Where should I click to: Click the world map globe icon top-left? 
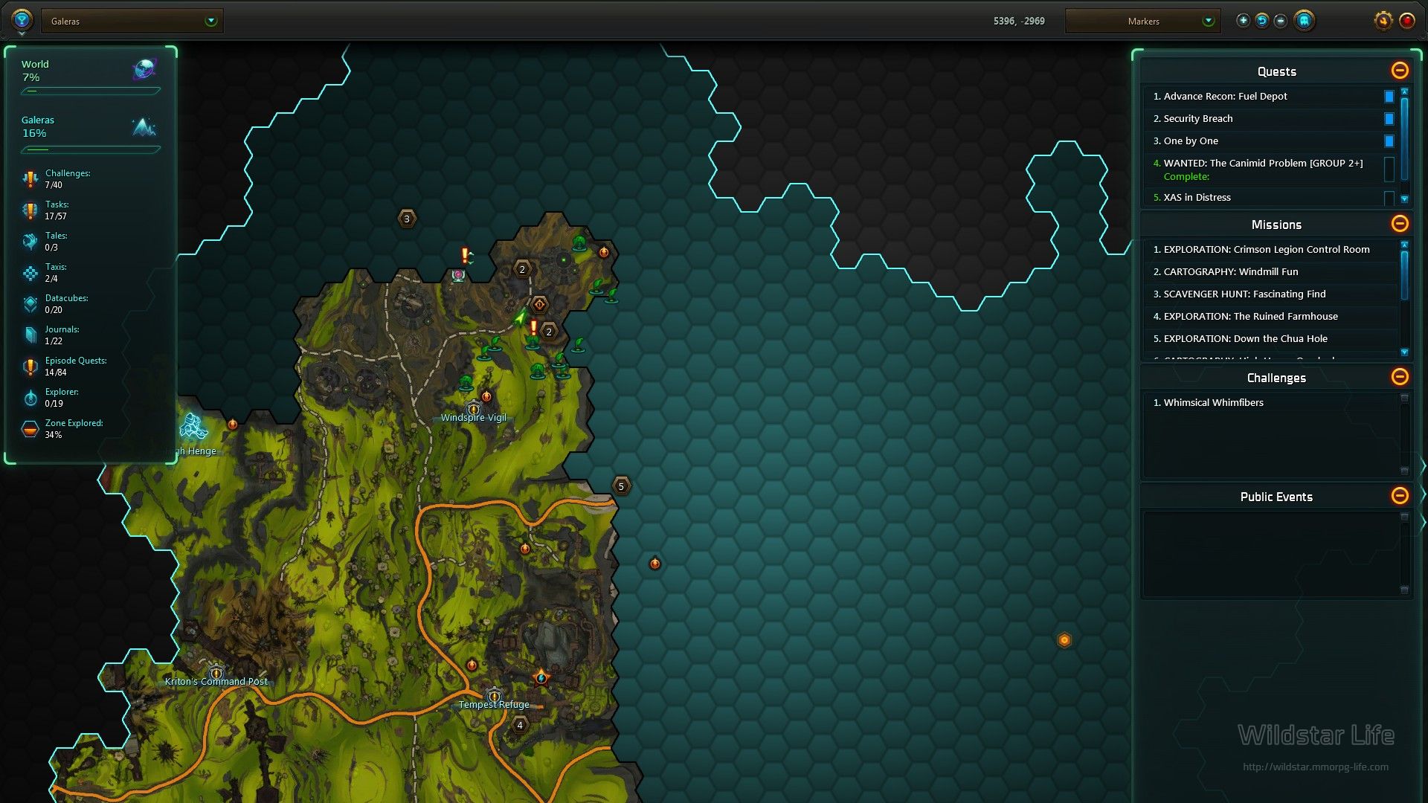click(22, 19)
